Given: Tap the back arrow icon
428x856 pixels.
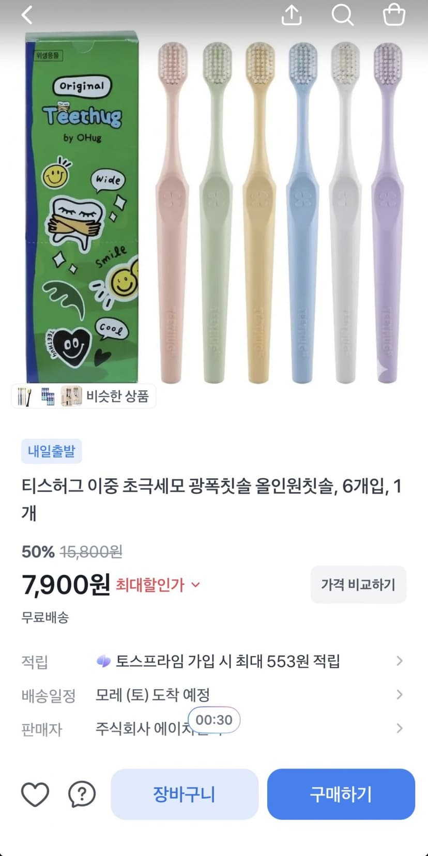Looking at the screenshot, I should (27, 15).
